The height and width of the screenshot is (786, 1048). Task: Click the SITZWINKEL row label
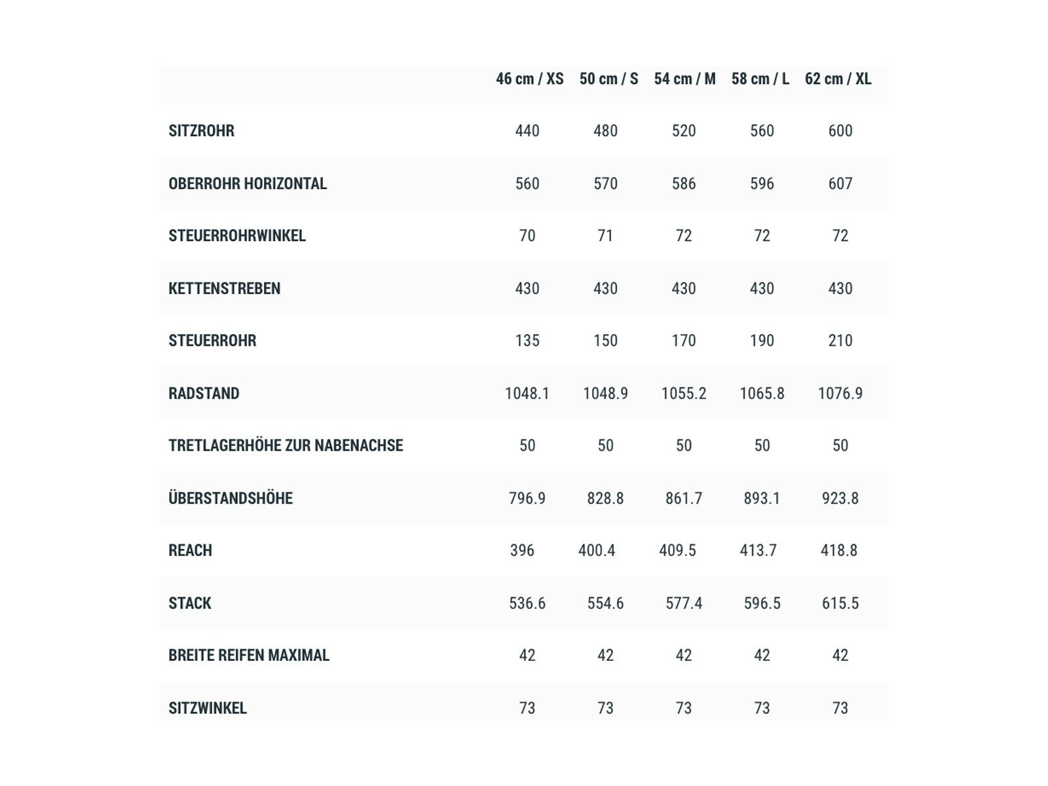(208, 708)
